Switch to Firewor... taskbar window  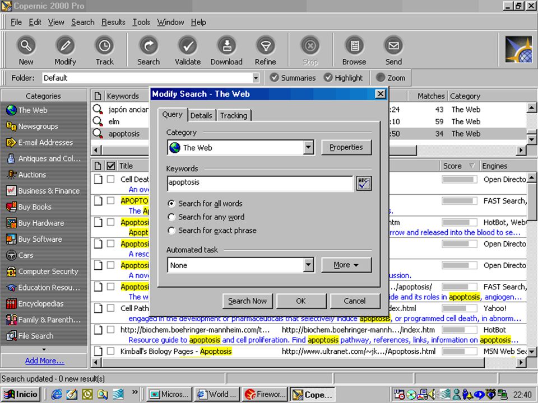[265, 395]
